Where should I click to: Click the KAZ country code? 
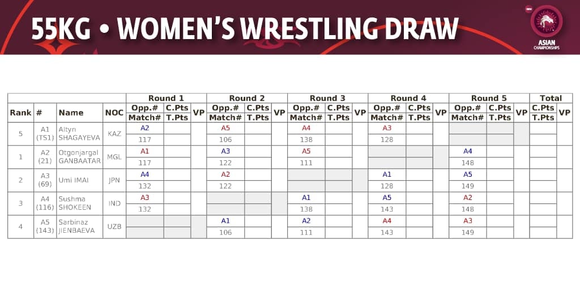(114, 134)
